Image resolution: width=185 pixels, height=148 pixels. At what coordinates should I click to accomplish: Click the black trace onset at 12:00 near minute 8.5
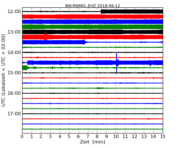click(102, 12)
